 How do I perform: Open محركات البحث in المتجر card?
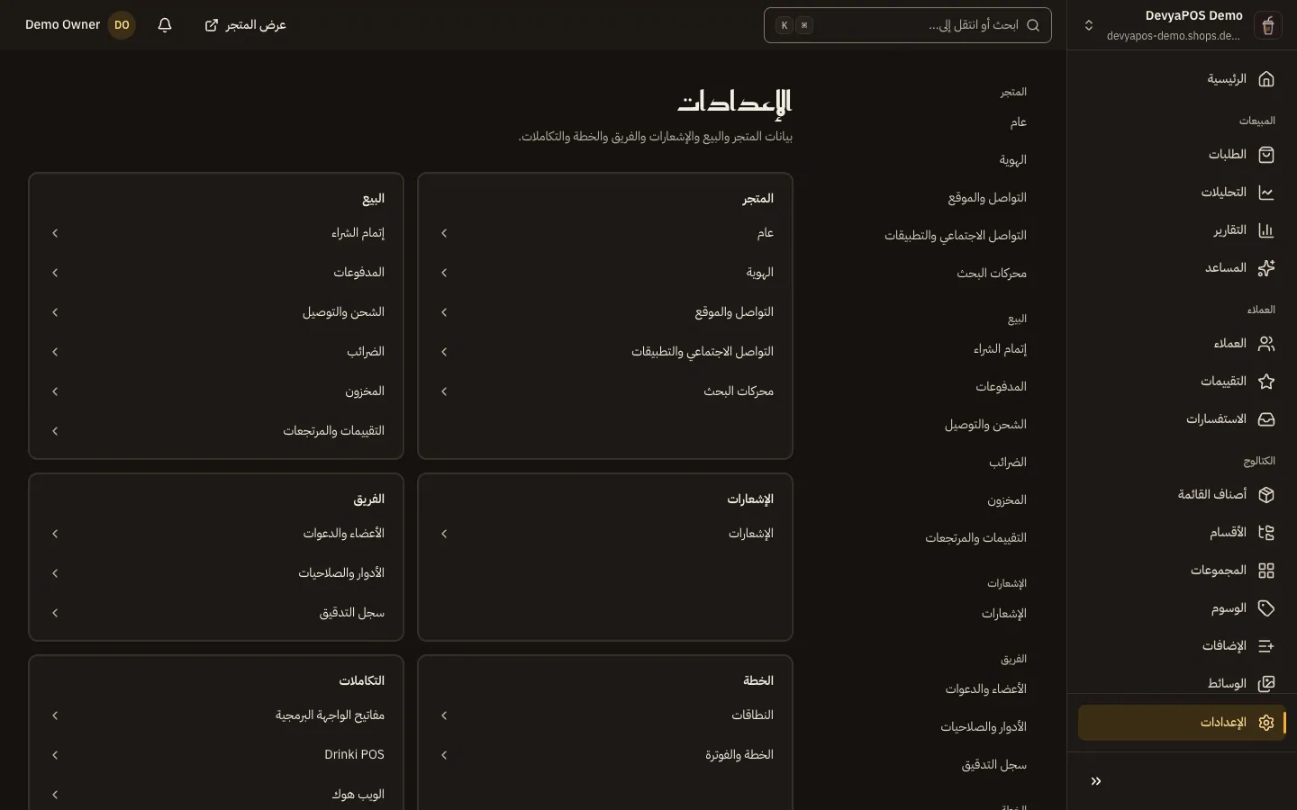click(x=605, y=391)
